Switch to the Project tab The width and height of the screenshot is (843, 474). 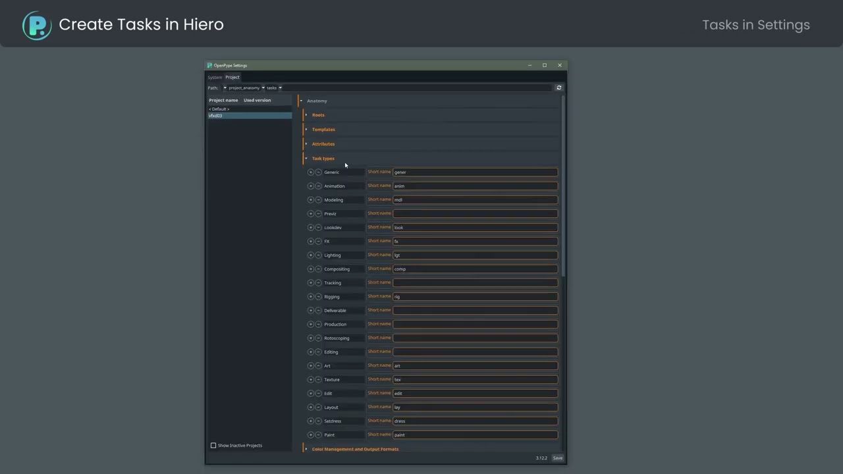[x=232, y=77]
